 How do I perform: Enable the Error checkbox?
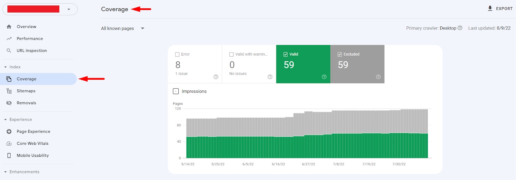[x=177, y=54]
